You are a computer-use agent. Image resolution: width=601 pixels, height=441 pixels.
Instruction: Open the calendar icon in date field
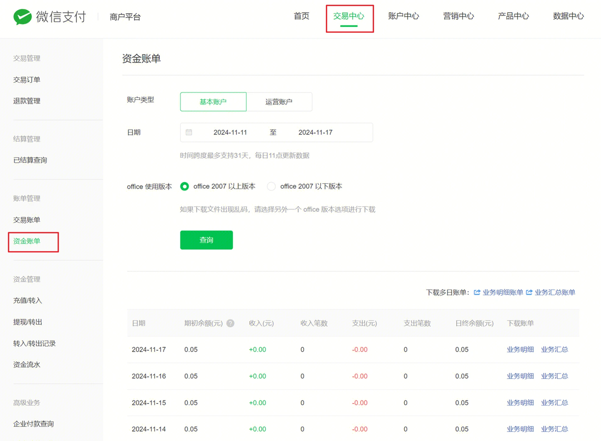189,132
